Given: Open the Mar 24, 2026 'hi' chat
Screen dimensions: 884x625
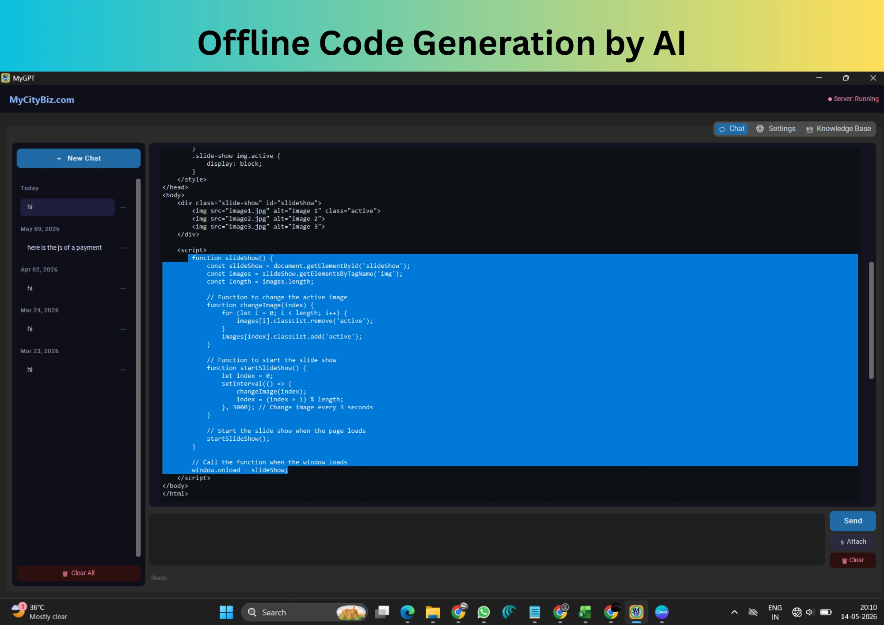Looking at the screenshot, I should point(67,329).
